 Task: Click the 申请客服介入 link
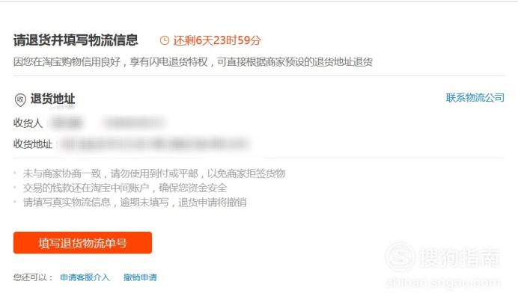[85, 277]
